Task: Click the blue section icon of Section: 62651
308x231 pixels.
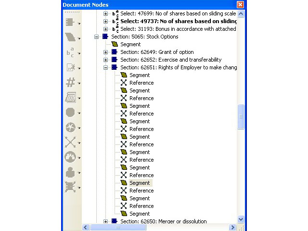Action: click(115, 67)
